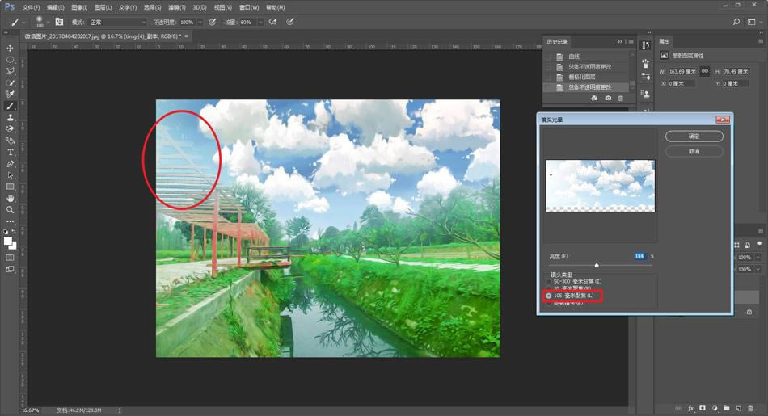Select the Zoom tool in toolbar

click(11, 209)
